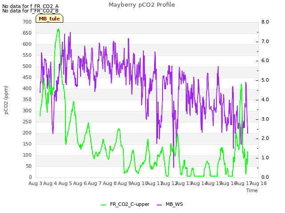
Task: Click the 8.0 right y-axis value
Action: tap(265, 22)
